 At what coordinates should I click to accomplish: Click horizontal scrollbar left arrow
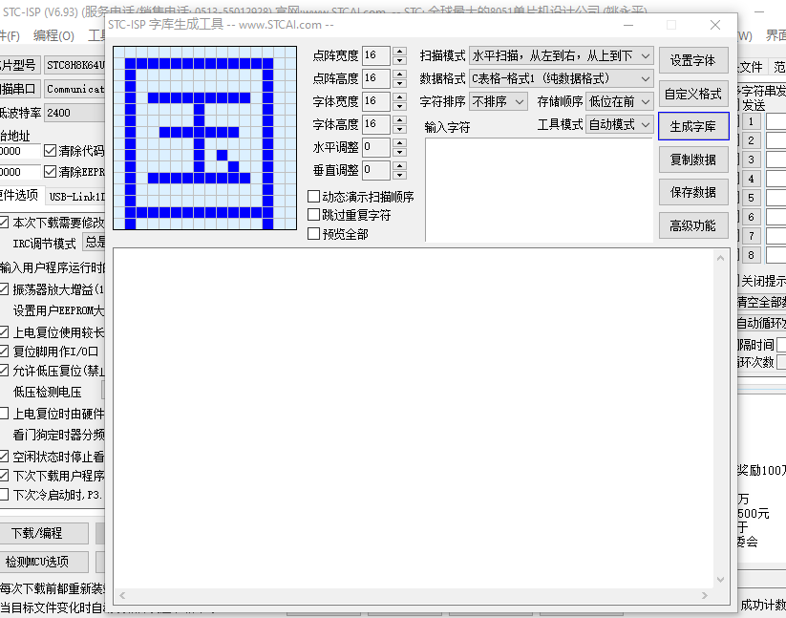pos(122,595)
